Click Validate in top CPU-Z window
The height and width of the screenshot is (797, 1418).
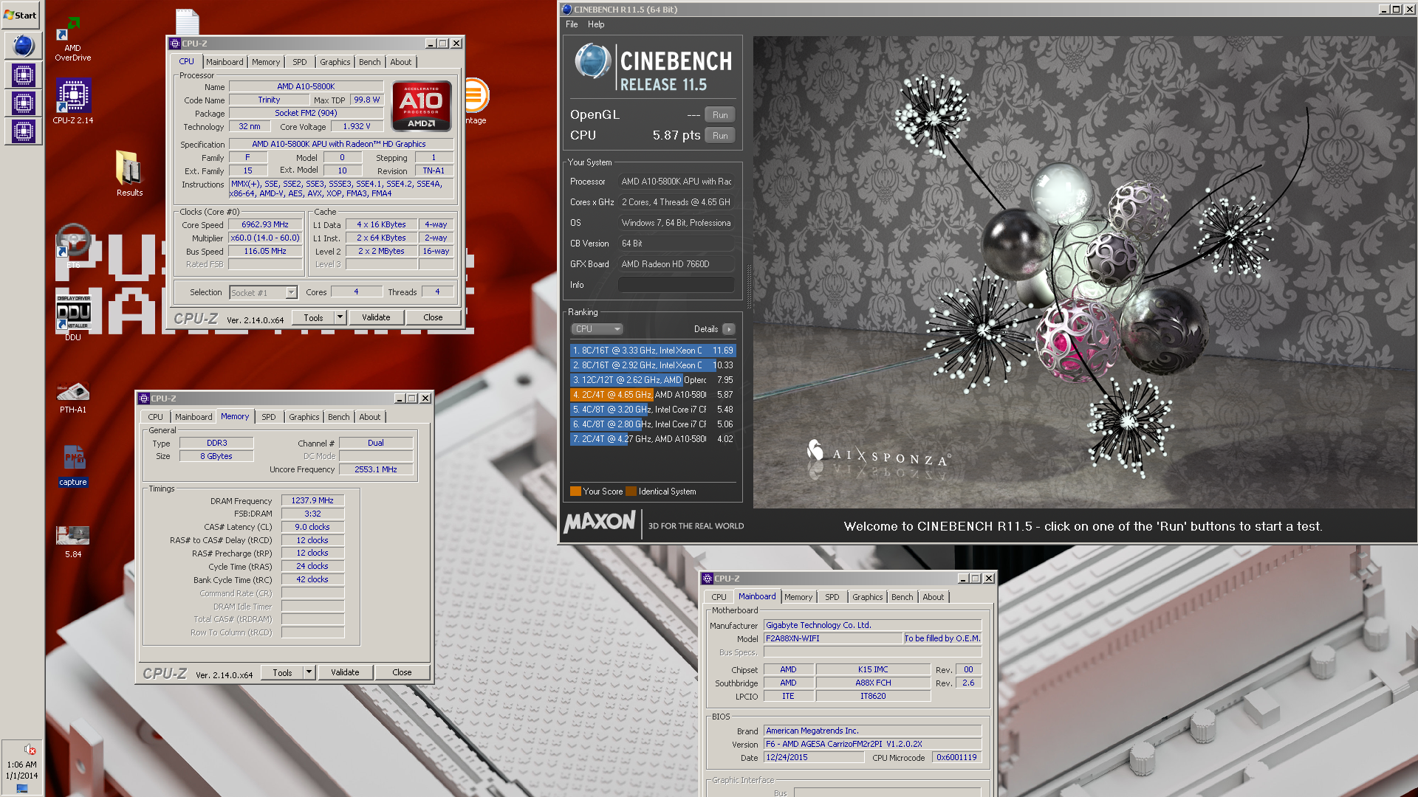pyautogui.click(x=376, y=317)
